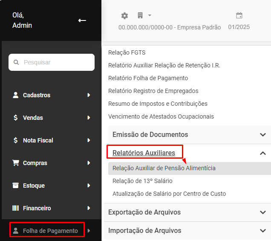271x241 pixels.
Task: Click the back arrow to collapse sidebar
Action: tap(82, 20)
